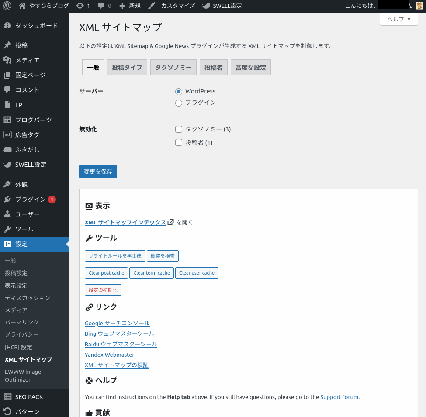This screenshot has width=426, height=417.
Task: Click the 変更を保存 button
Action: tap(98, 172)
